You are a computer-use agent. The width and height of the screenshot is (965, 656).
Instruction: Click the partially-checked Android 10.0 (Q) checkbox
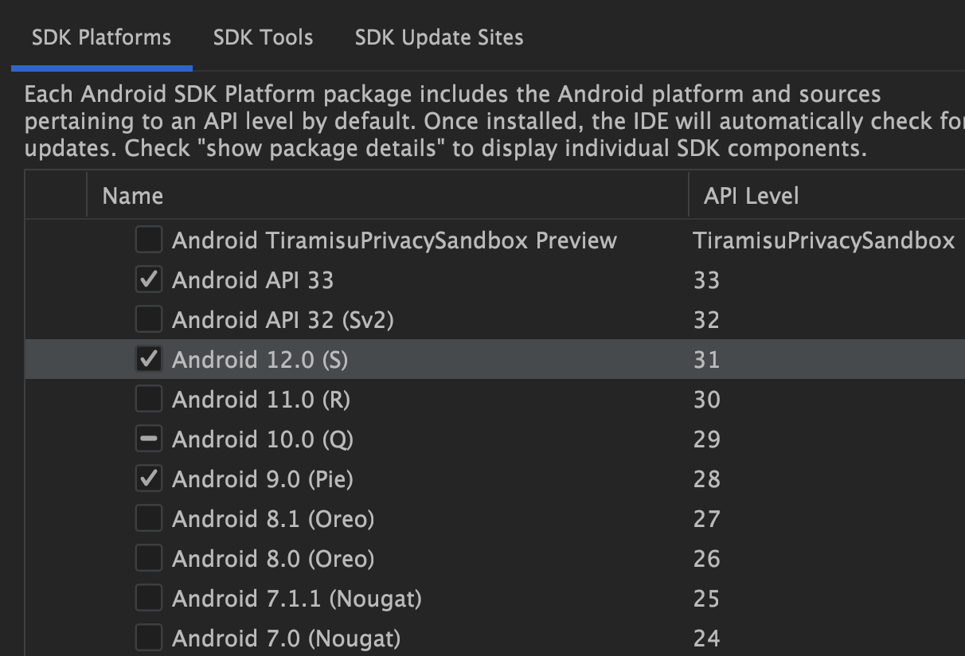click(x=148, y=439)
